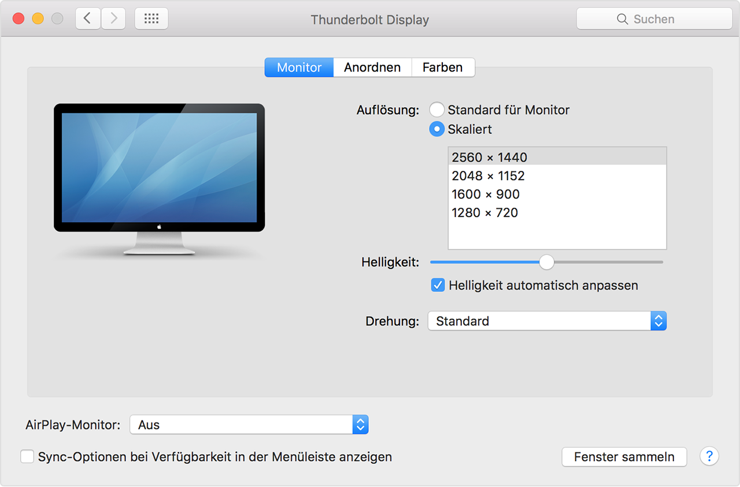Click the back navigation arrow
The image size is (740, 487).
coord(88,18)
